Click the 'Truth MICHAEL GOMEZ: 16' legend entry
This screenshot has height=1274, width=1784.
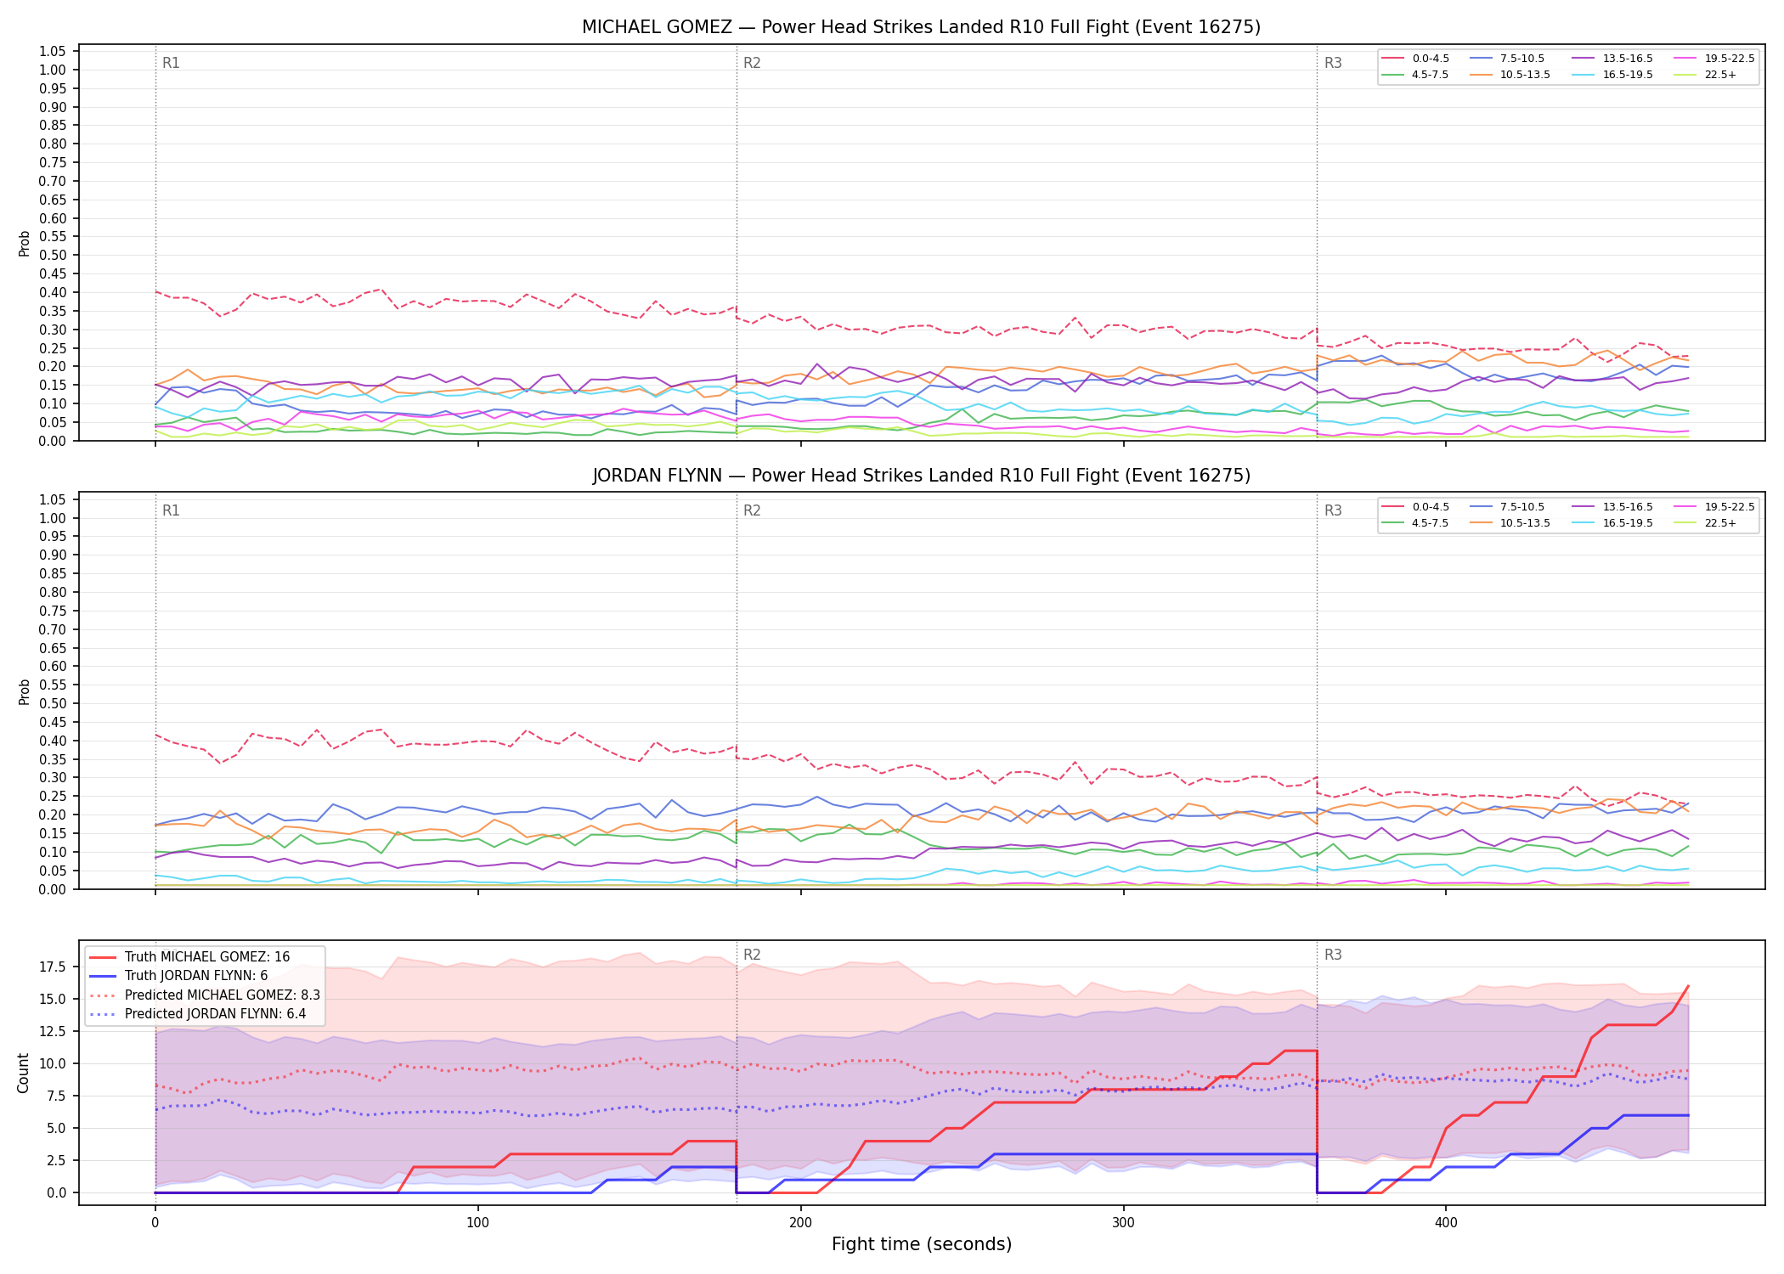[189, 957]
